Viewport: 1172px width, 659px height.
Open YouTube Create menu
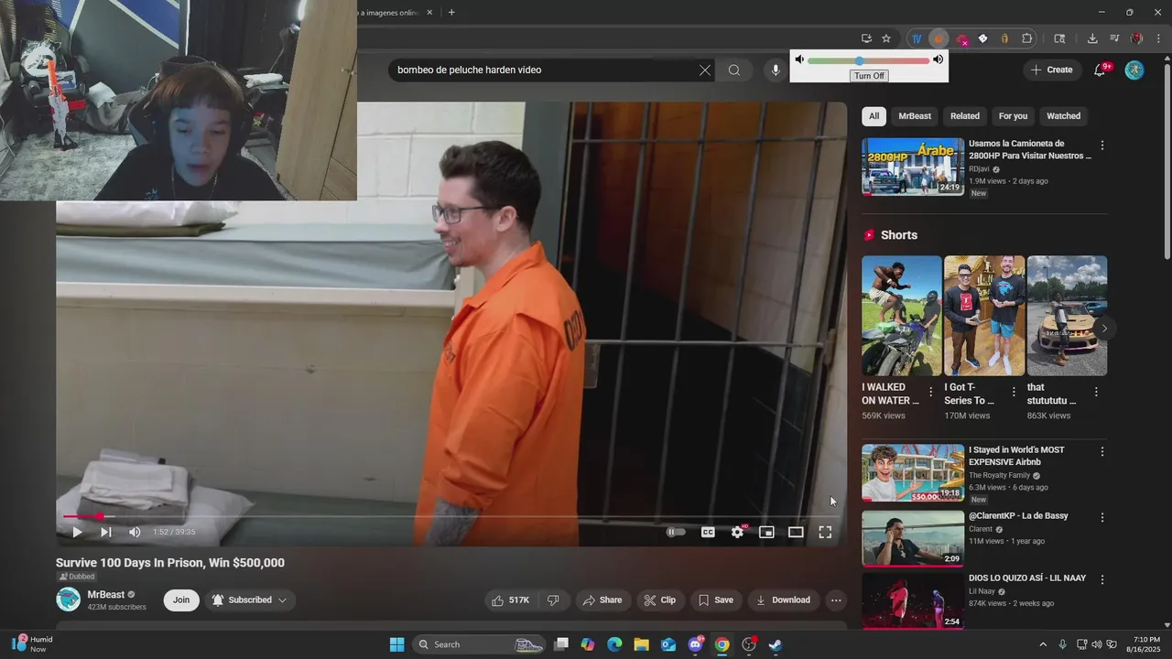(1051, 70)
